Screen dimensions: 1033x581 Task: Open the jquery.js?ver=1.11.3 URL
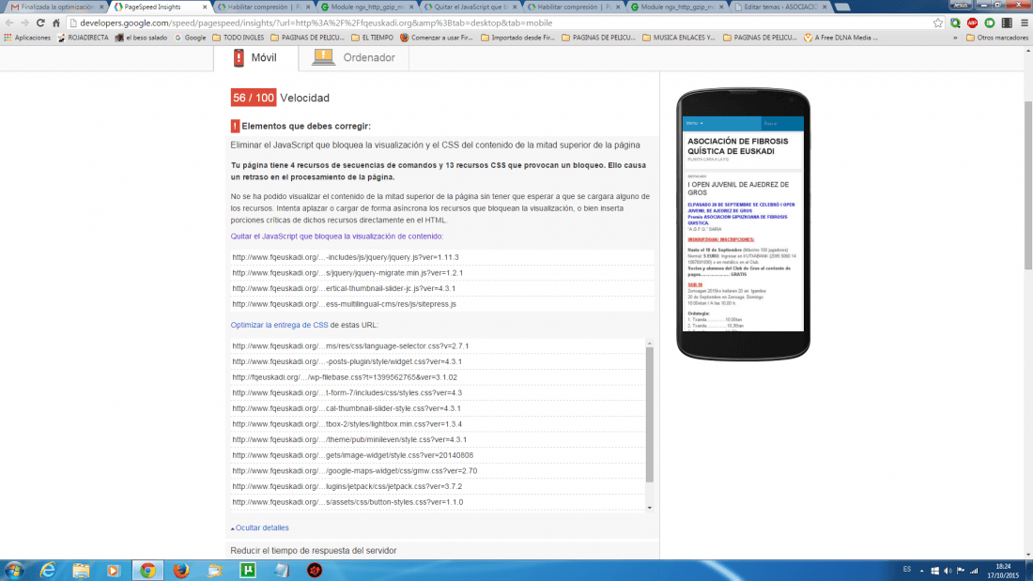(x=346, y=257)
